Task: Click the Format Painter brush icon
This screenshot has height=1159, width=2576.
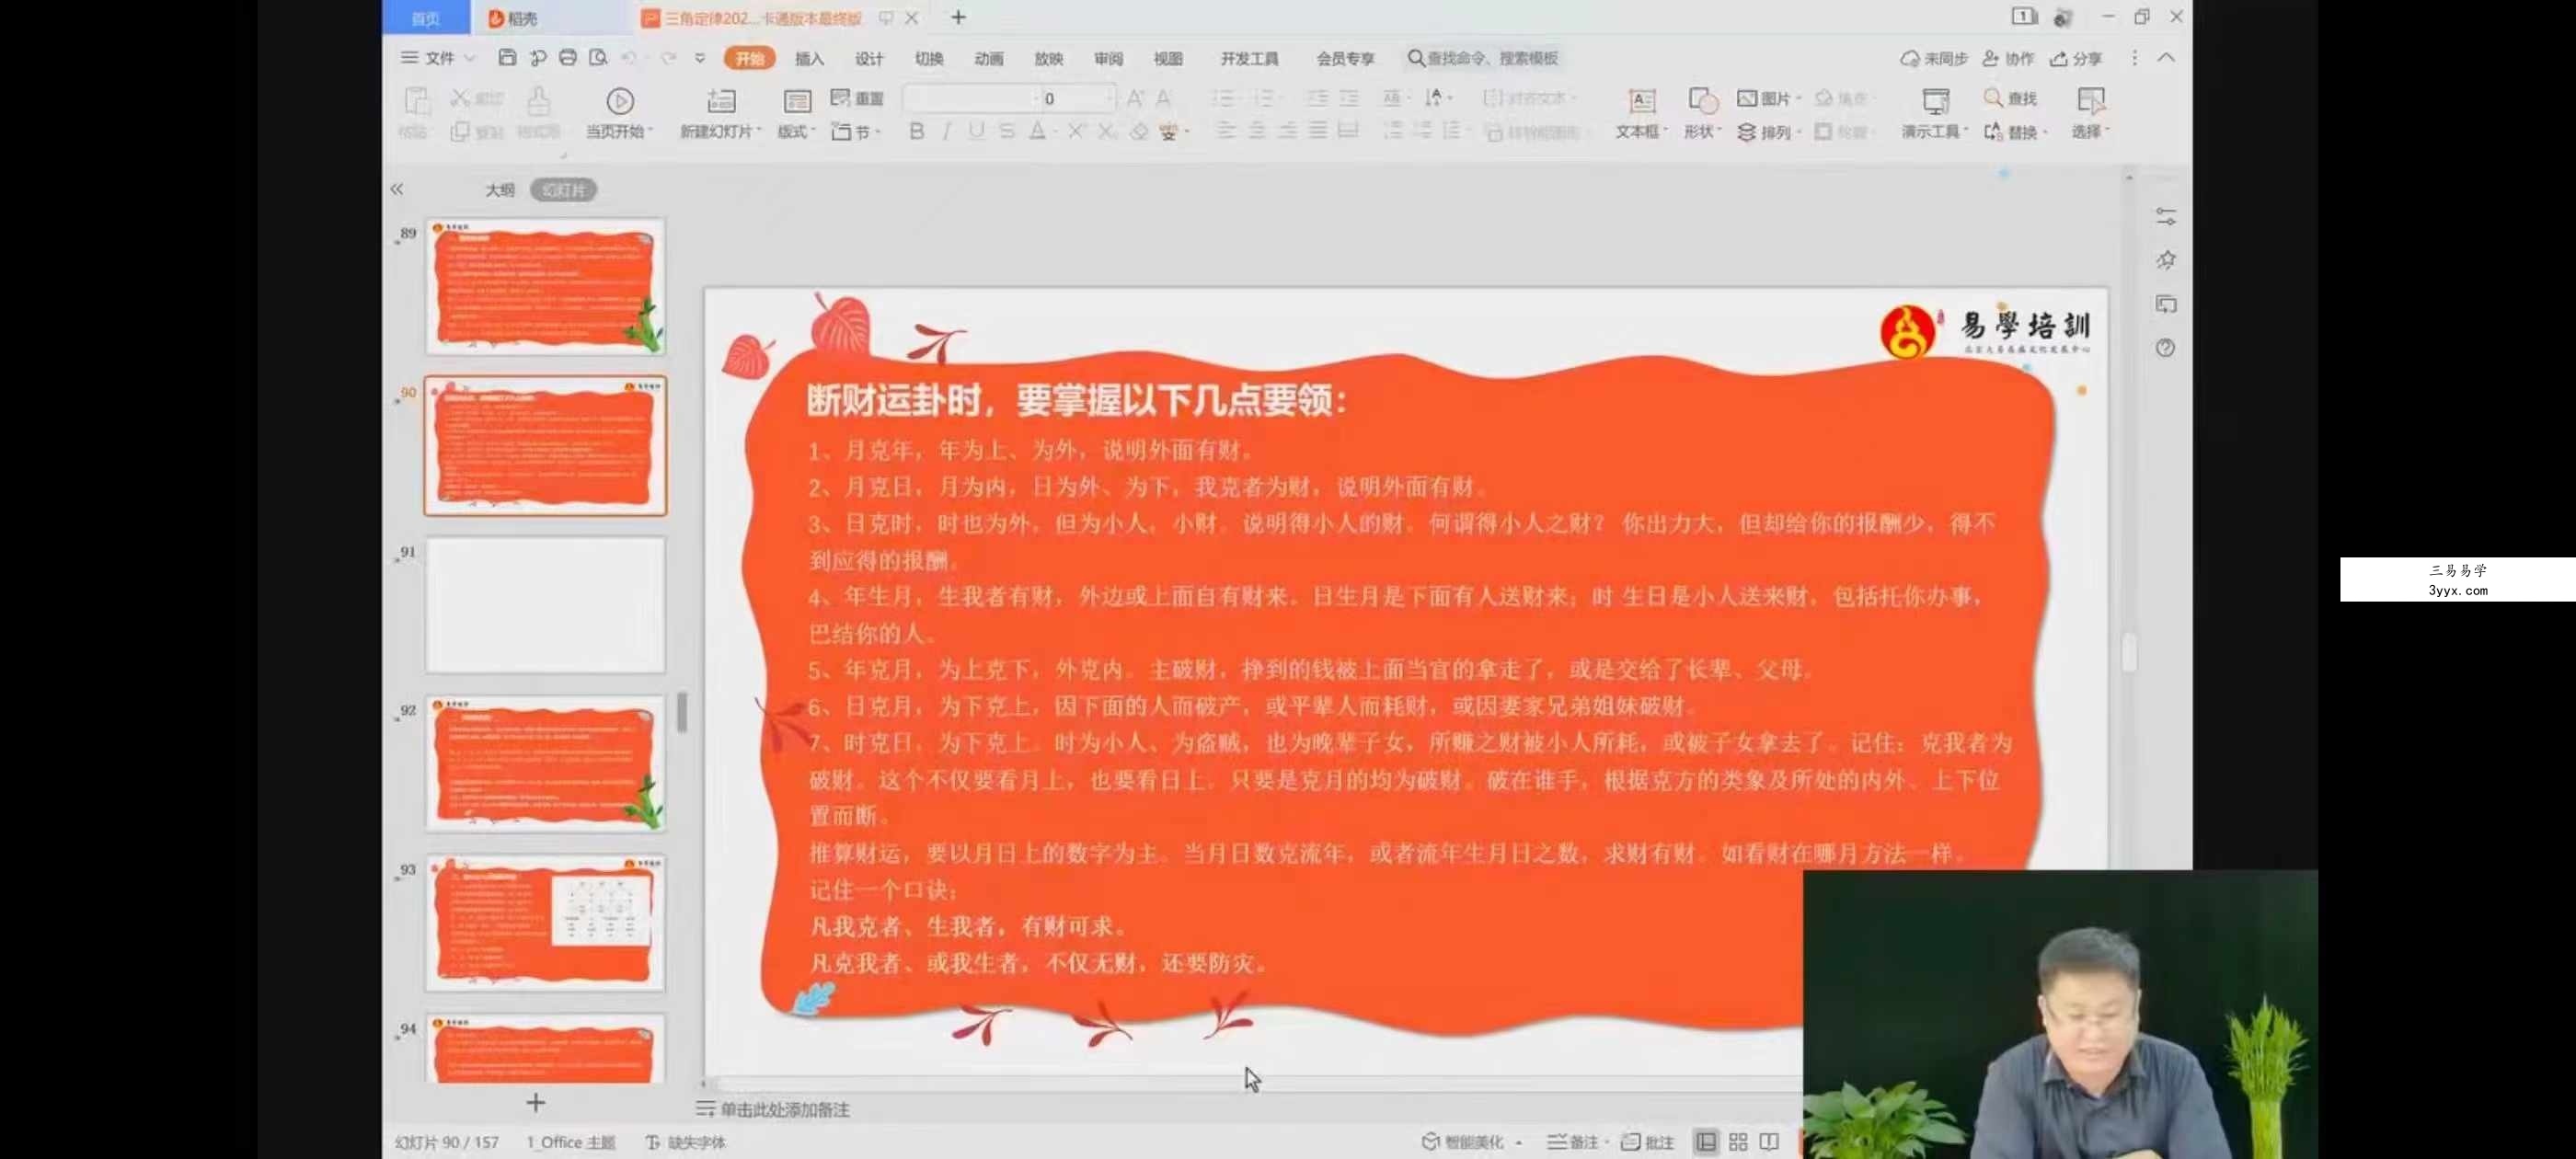Action: click(x=538, y=101)
